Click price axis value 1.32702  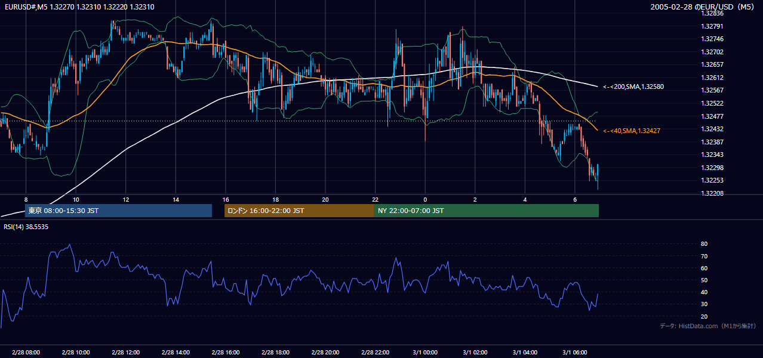[x=712, y=53]
